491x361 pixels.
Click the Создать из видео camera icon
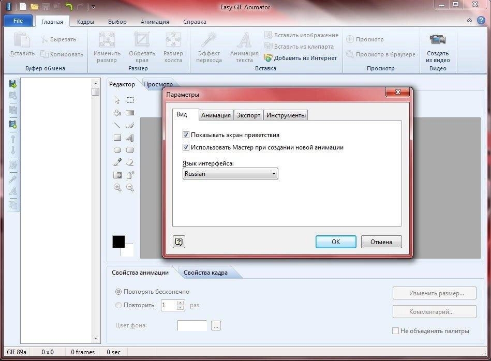click(x=438, y=39)
